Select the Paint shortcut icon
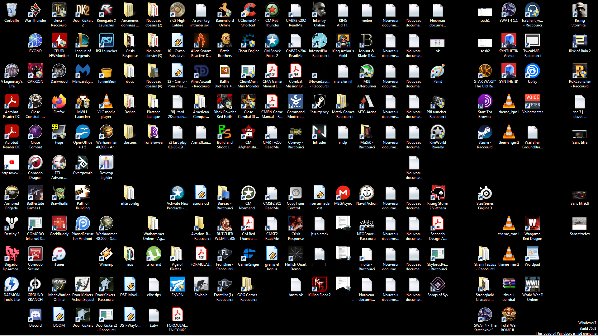Image resolution: width=598 pixels, height=336 pixels. (x=438, y=73)
